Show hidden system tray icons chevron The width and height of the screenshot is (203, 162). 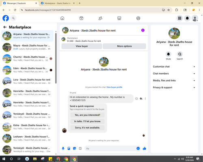[x=175, y=159]
